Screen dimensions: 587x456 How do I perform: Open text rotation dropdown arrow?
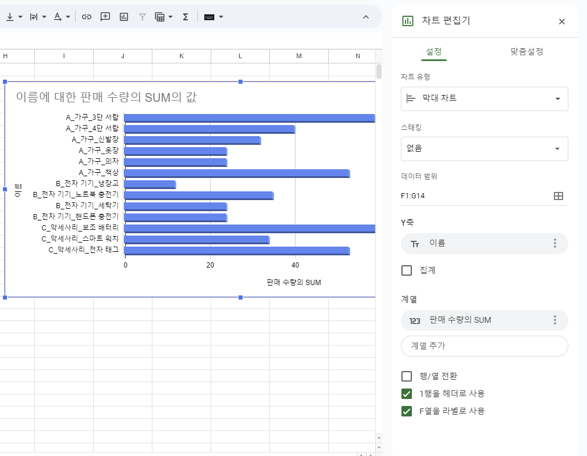pyautogui.click(x=44, y=17)
